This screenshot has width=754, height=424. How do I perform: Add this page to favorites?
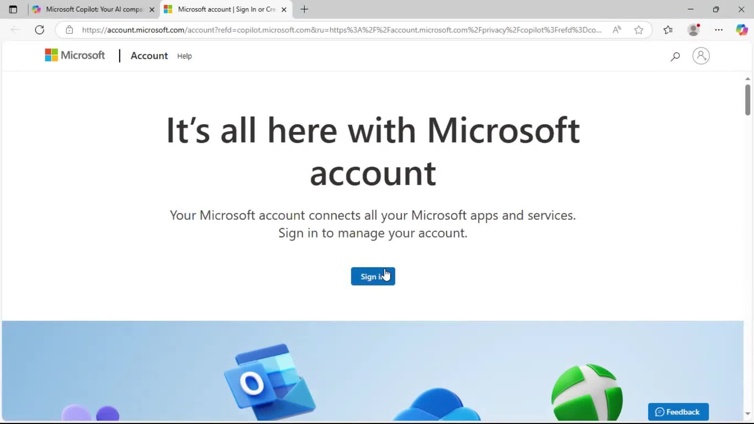point(639,30)
